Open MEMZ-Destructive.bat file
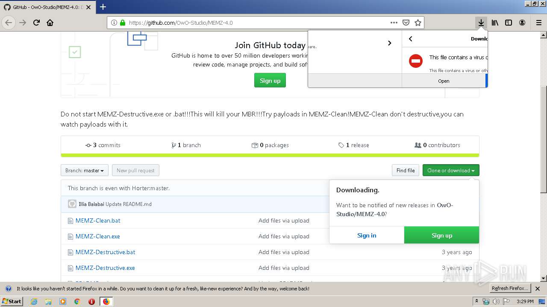The width and height of the screenshot is (547, 307). tap(106, 252)
